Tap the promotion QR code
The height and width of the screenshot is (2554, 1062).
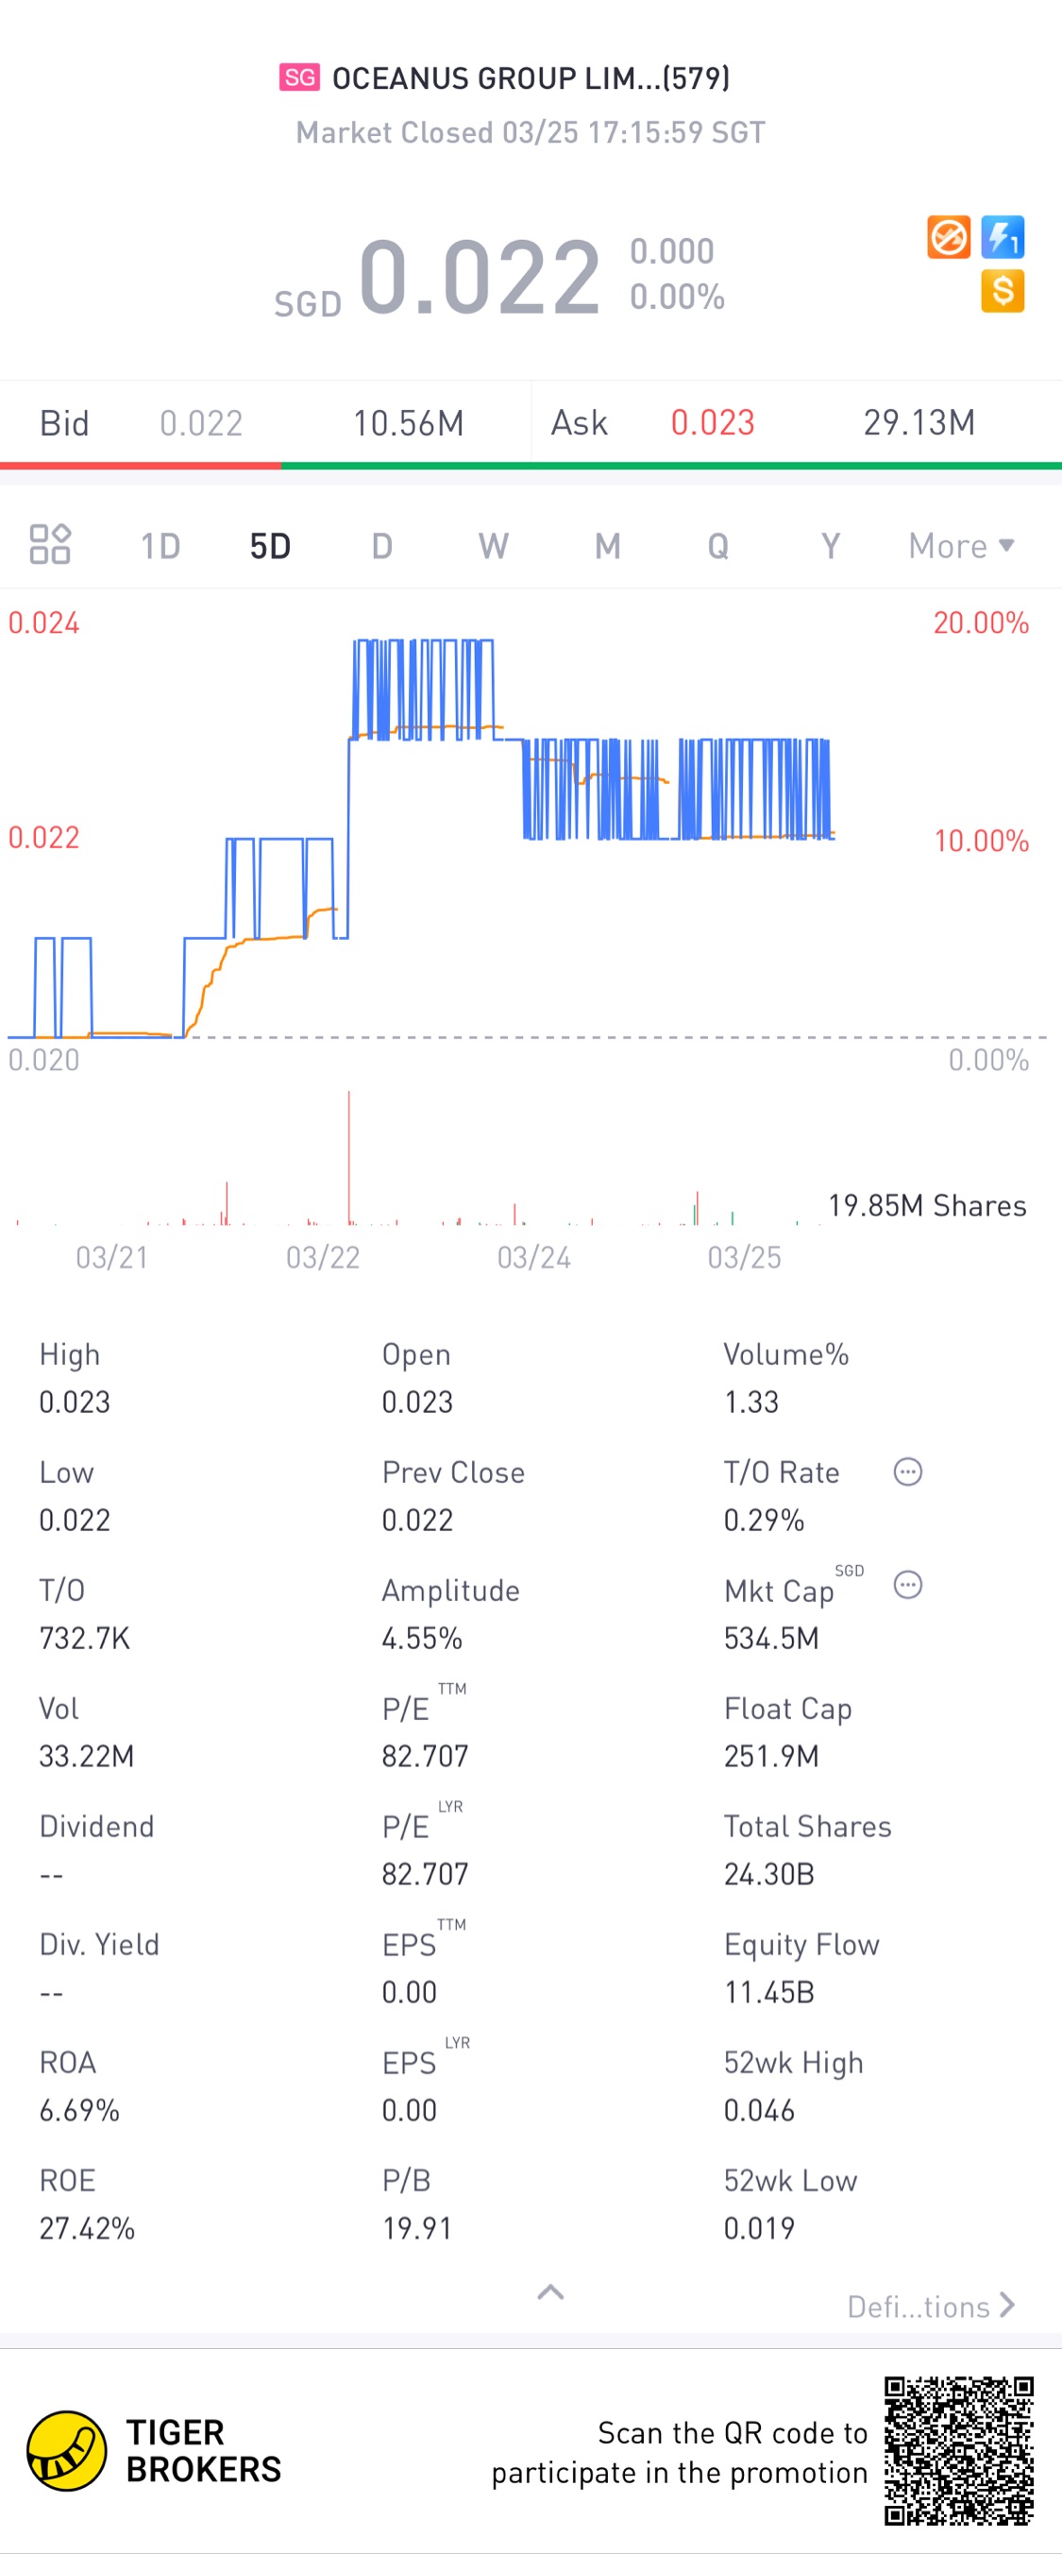click(x=958, y=2451)
